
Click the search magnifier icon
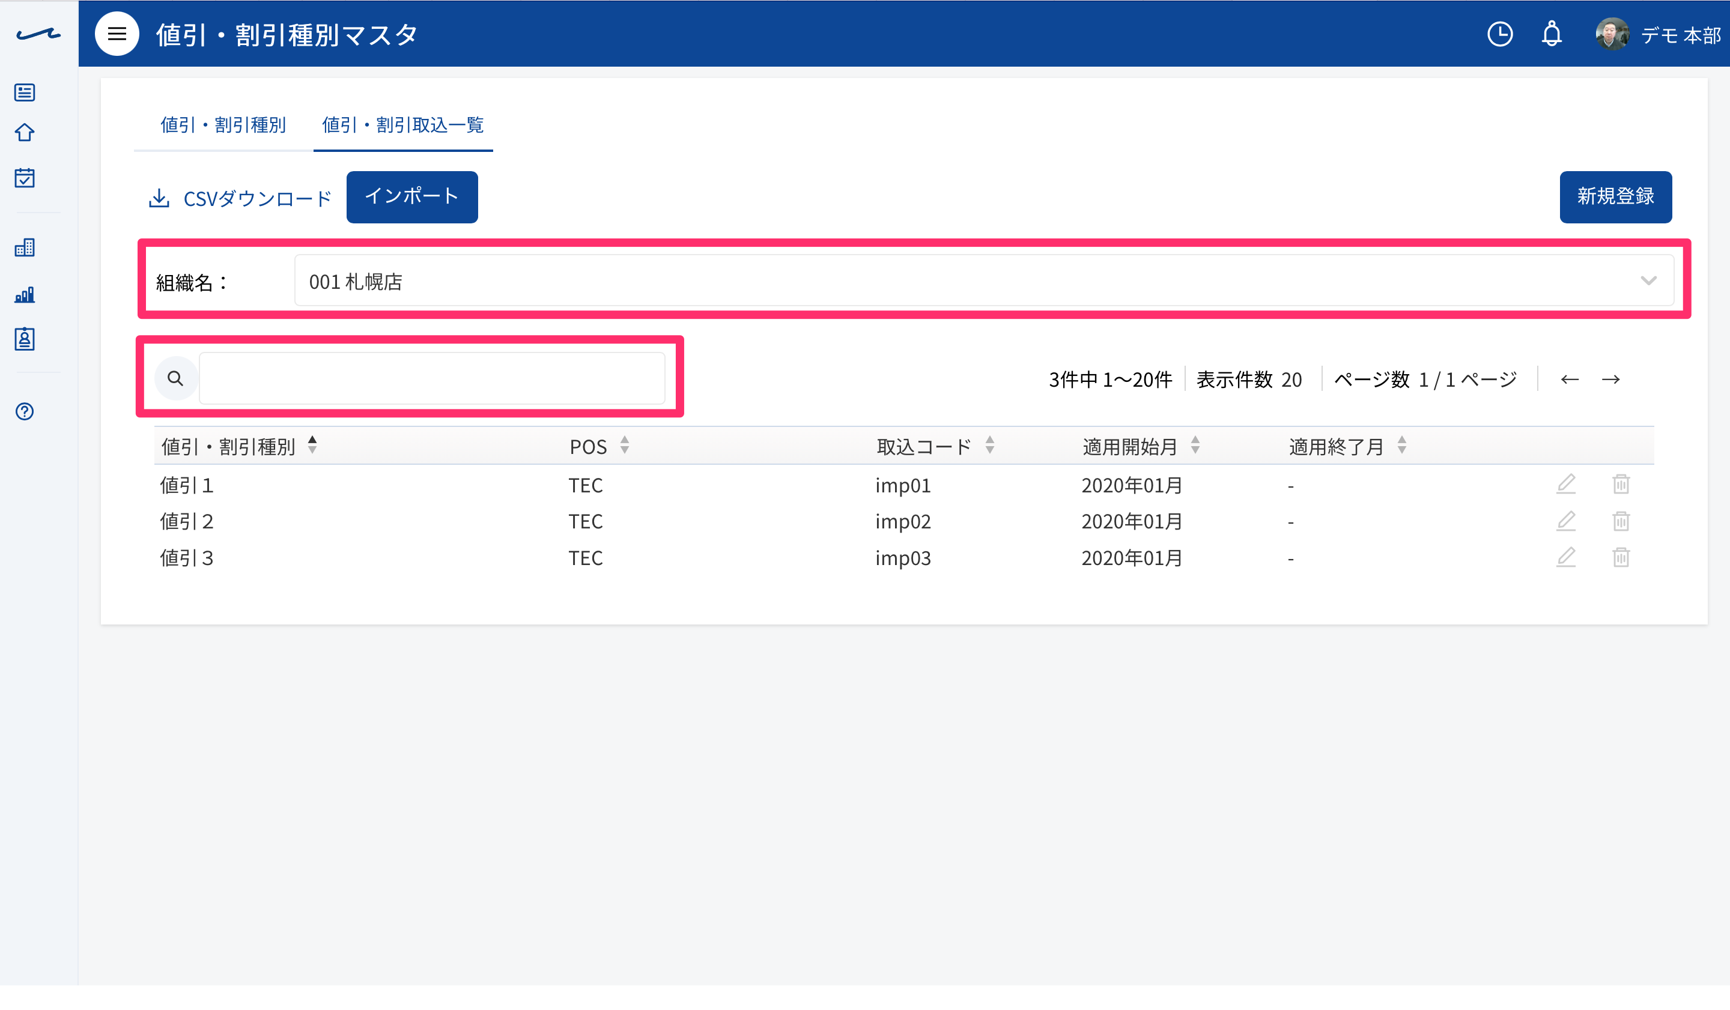[176, 378]
